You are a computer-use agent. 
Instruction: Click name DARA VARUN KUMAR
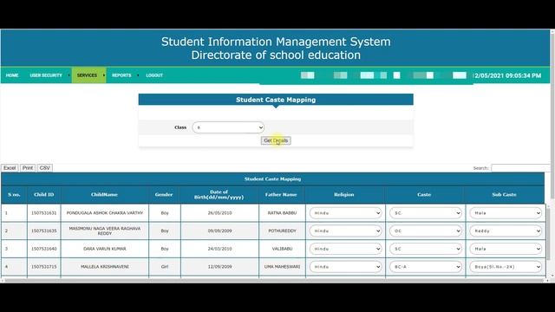[x=105, y=249]
